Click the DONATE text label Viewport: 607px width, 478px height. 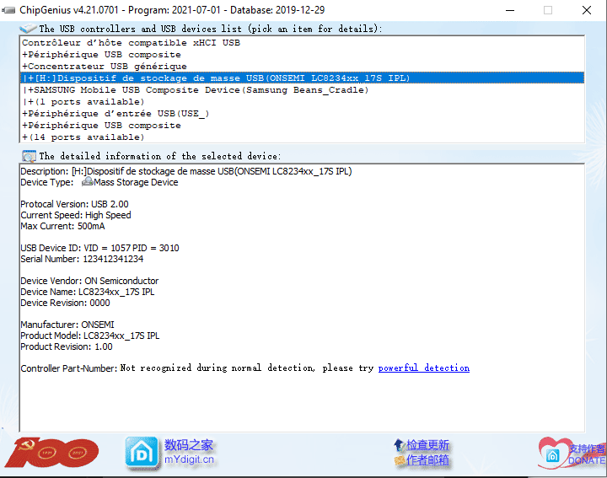click(x=587, y=460)
